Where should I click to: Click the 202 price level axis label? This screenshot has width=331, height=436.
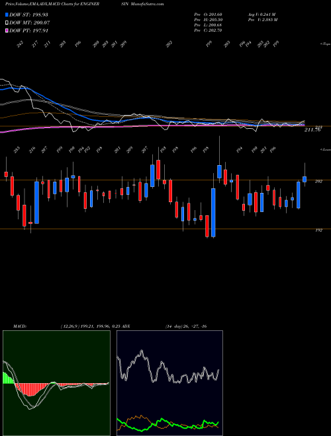click(318, 181)
